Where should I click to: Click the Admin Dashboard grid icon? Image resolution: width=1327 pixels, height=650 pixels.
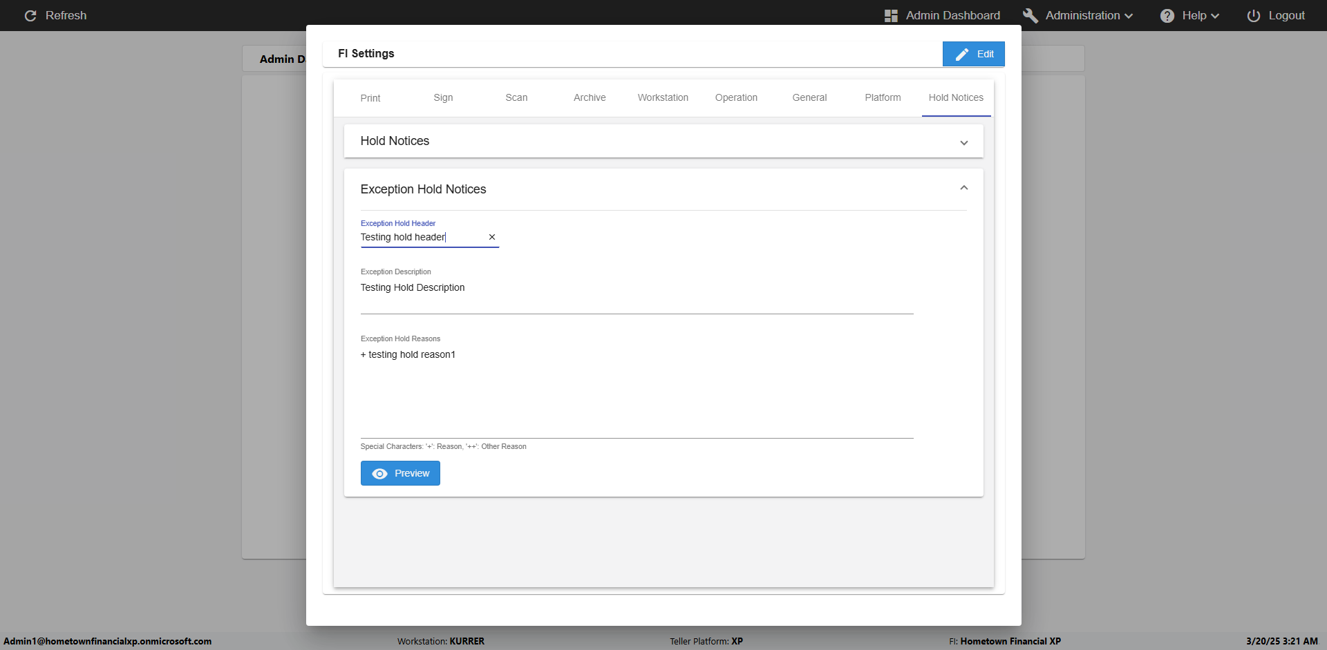pyautogui.click(x=891, y=16)
